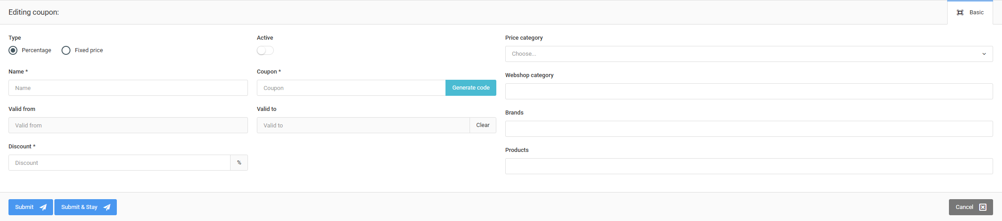Click the X icon on Cancel
This screenshot has height=221, width=1002.
click(983, 207)
